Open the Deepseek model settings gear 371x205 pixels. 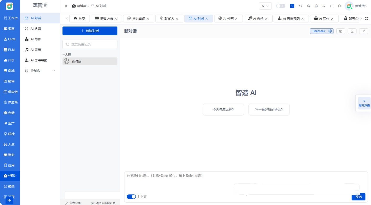[x=330, y=31]
